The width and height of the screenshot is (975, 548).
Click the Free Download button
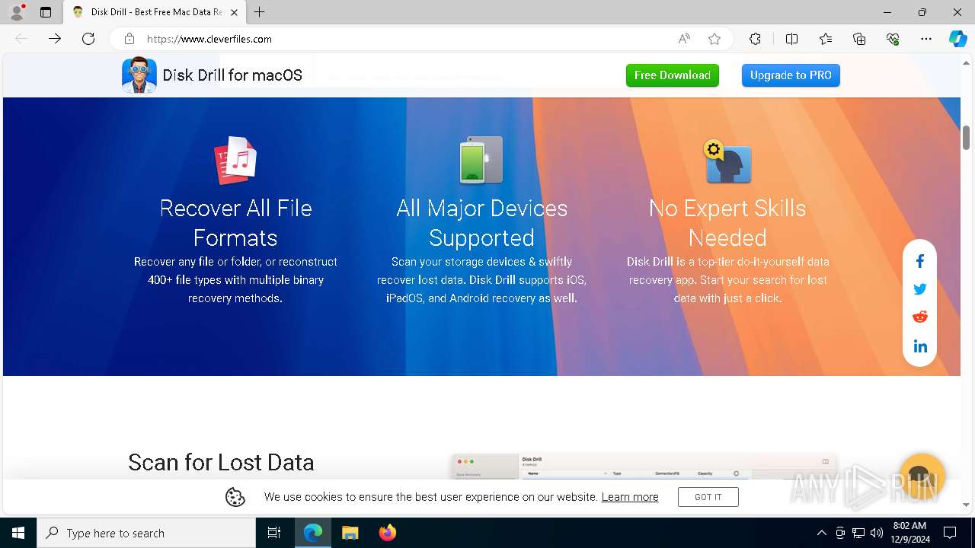[672, 75]
